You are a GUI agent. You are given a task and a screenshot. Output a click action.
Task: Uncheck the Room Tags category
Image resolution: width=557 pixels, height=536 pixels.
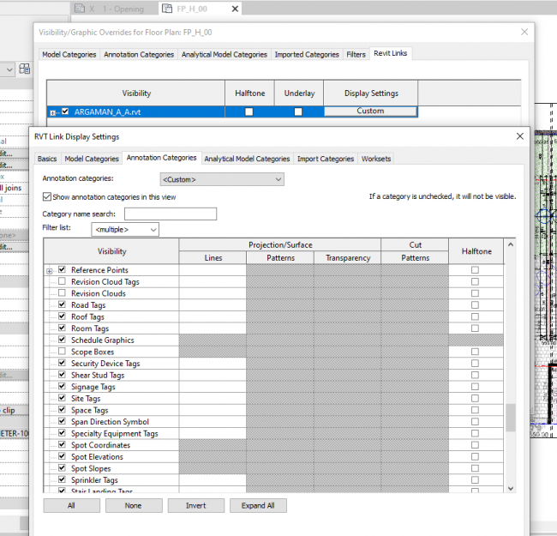click(x=62, y=328)
